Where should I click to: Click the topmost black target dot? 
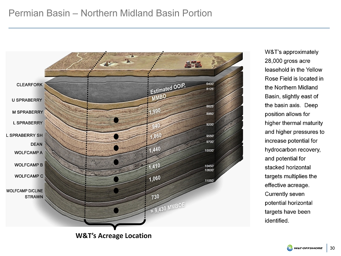(116, 120)
